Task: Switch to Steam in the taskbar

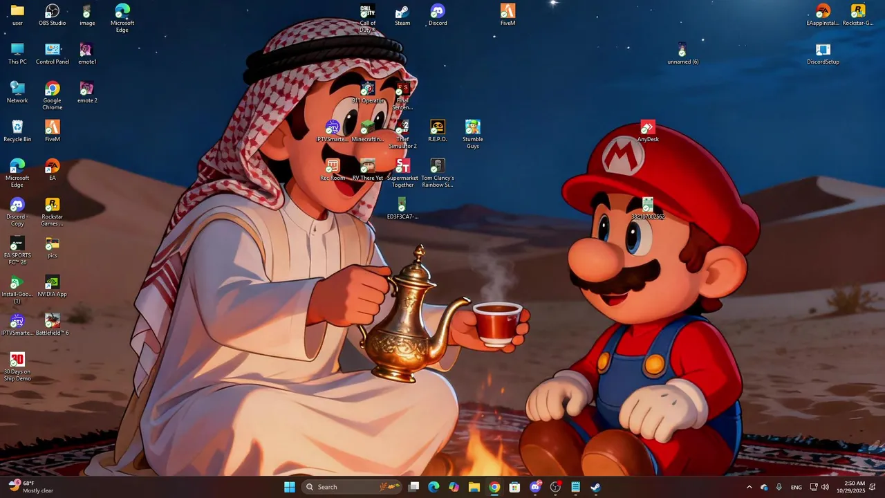Action: pyautogui.click(x=595, y=487)
